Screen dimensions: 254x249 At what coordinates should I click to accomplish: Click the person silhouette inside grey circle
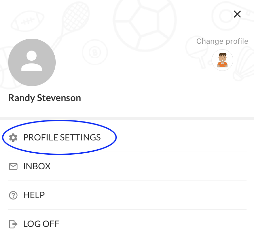[32, 61]
